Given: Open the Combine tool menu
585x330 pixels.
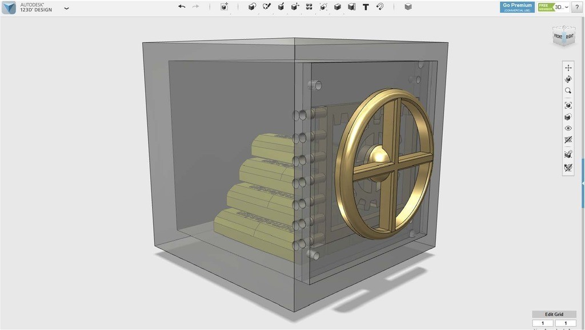Looking at the screenshot, I should coord(337,7).
